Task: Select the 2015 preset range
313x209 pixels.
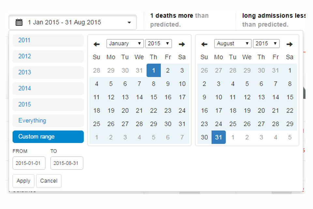Action: (48, 104)
